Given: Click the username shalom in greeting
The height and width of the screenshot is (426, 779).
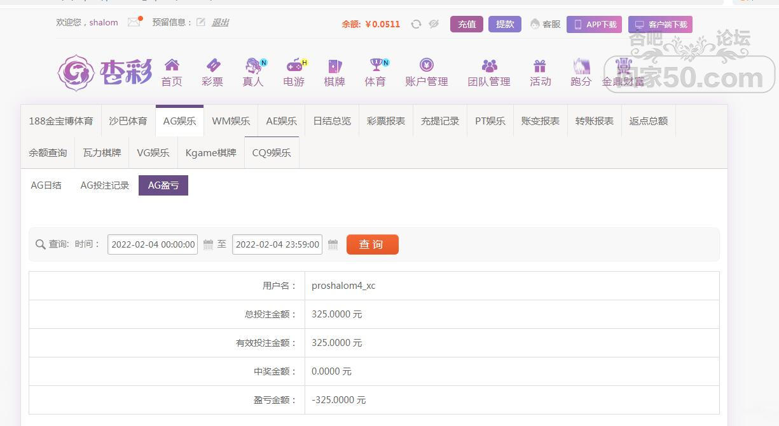Looking at the screenshot, I should coord(104,22).
